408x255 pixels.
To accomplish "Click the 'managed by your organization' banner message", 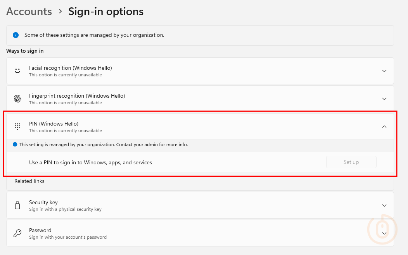I will 94,35.
